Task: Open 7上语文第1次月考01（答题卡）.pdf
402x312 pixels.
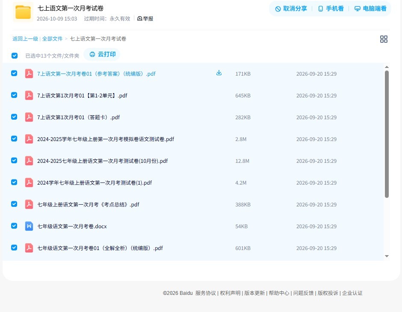Action: point(78,117)
